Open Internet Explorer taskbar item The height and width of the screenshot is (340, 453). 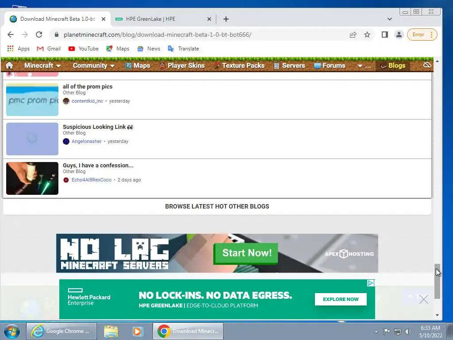point(61,331)
